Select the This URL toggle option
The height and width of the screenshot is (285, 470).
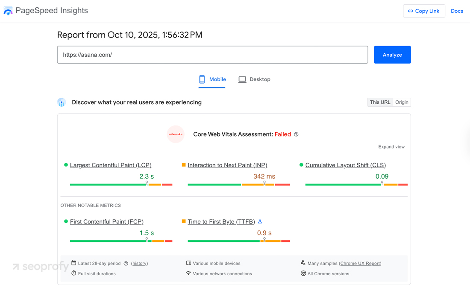coord(380,102)
